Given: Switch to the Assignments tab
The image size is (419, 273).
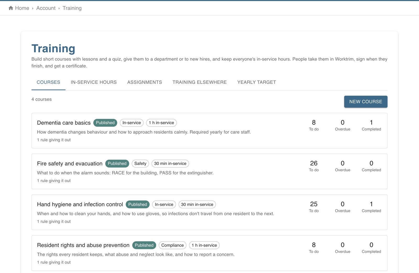Looking at the screenshot, I should [x=145, y=82].
